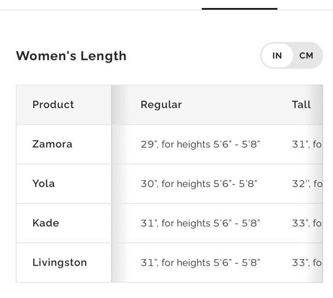Click Yola regular length 30" cell

click(199, 183)
